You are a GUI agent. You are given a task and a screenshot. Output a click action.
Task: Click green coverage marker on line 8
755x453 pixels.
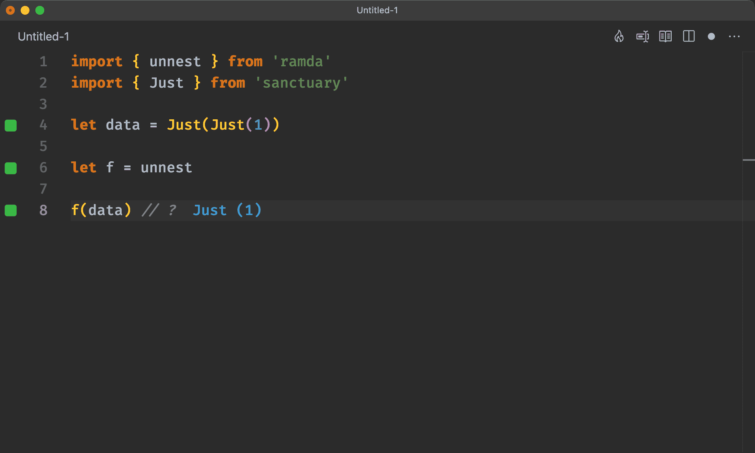[11, 210]
